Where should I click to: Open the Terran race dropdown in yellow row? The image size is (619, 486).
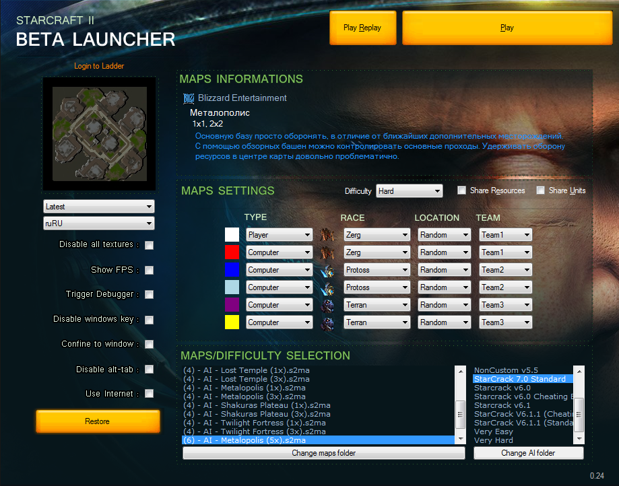click(377, 322)
